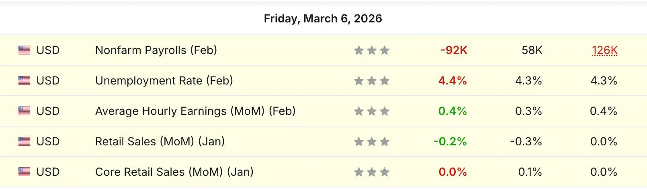Viewport: 647px width, 189px height.
Task: Click the importance stars for Core Retail Sales
Action: [372, 172]
